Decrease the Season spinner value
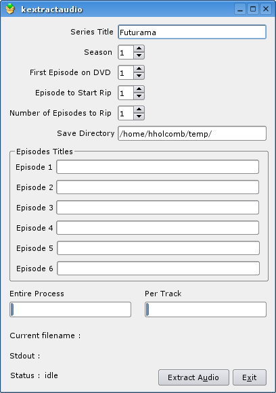This screenshot has width=276, height=393. coord(139,55)
